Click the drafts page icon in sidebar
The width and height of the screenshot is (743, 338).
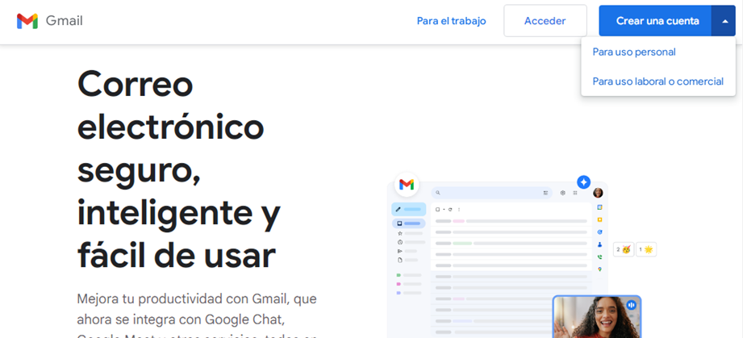(x=399, y=260)
